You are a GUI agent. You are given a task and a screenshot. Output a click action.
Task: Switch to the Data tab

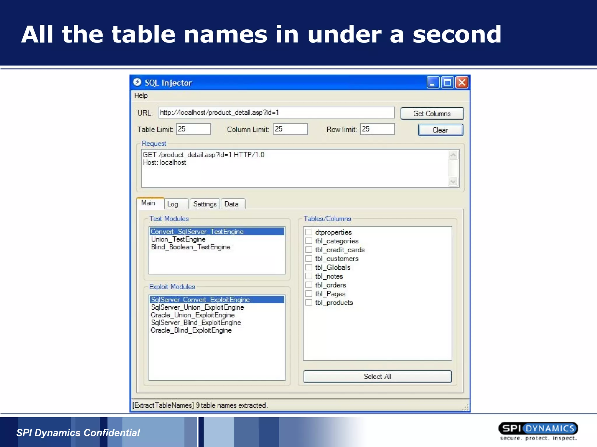(x=233, y=204)
